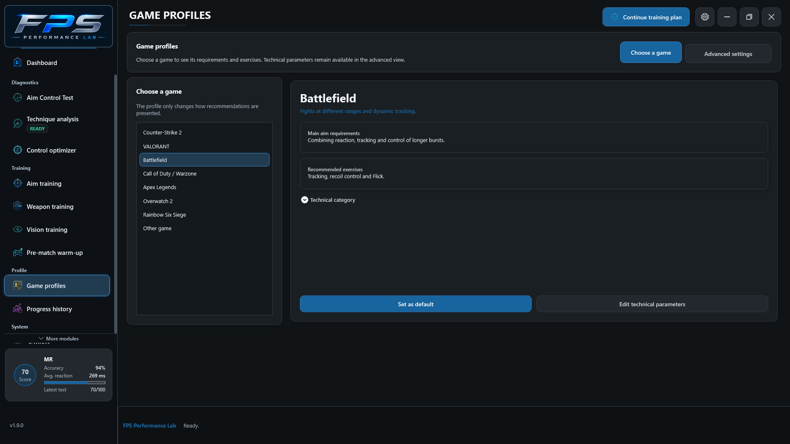Click the sidebar vertical scrollbar
Image resolution: width=790 pixels, height=444 pixels.
116,204
